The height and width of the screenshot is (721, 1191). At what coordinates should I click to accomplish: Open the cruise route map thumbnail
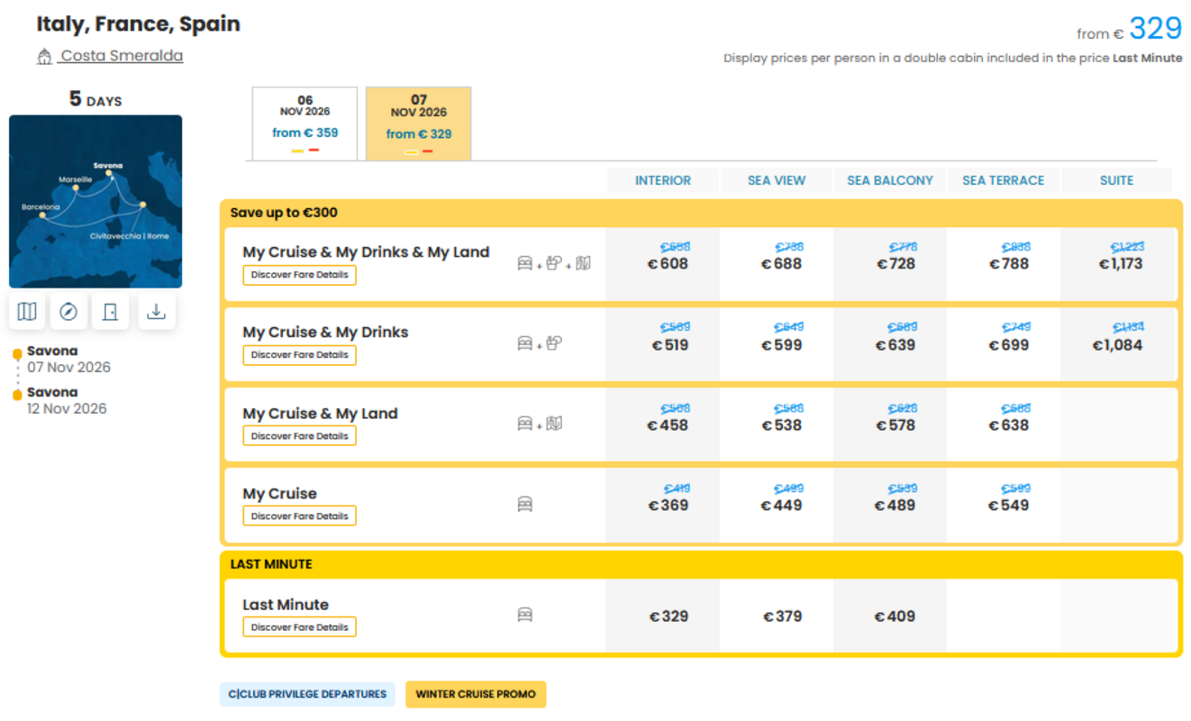coord(95,202)
